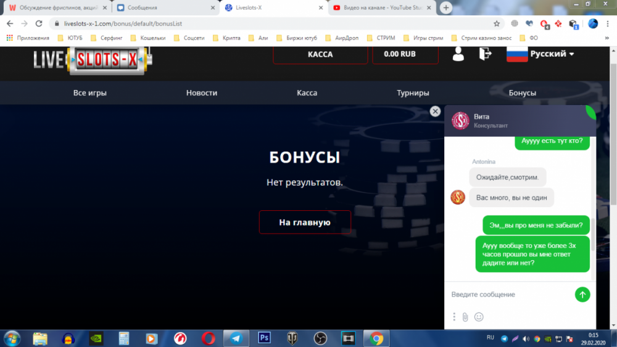Click the На главную button
Screen dimensions: 617x347
pos(305,222)
